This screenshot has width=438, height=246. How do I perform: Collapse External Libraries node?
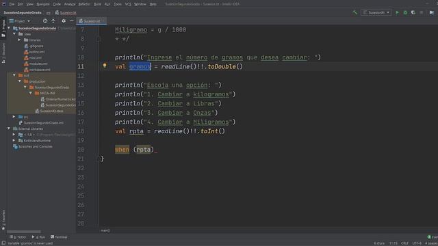click(x=9, y=128)
